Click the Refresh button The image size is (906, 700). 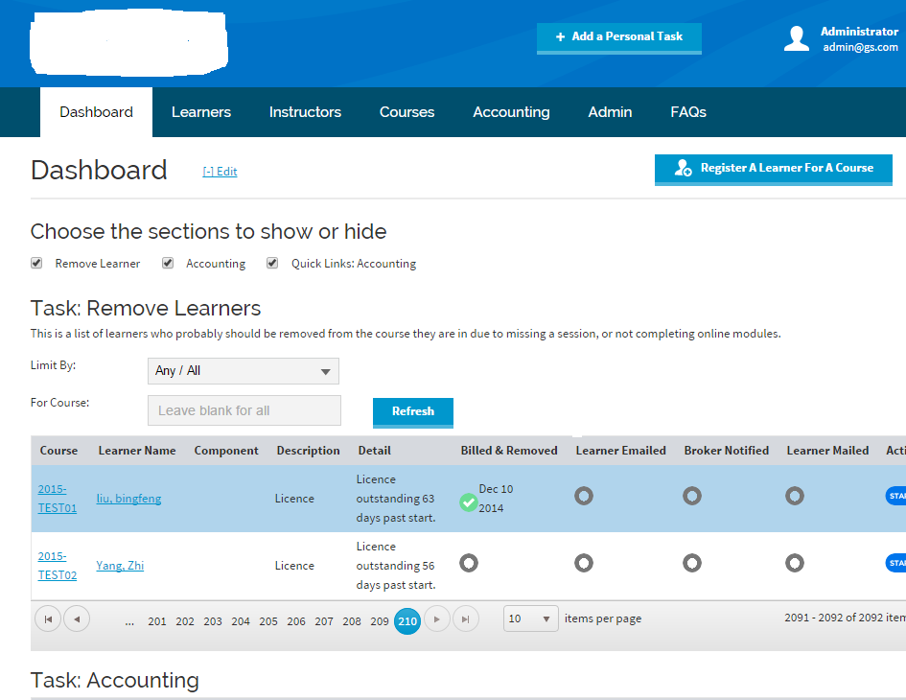412,411
